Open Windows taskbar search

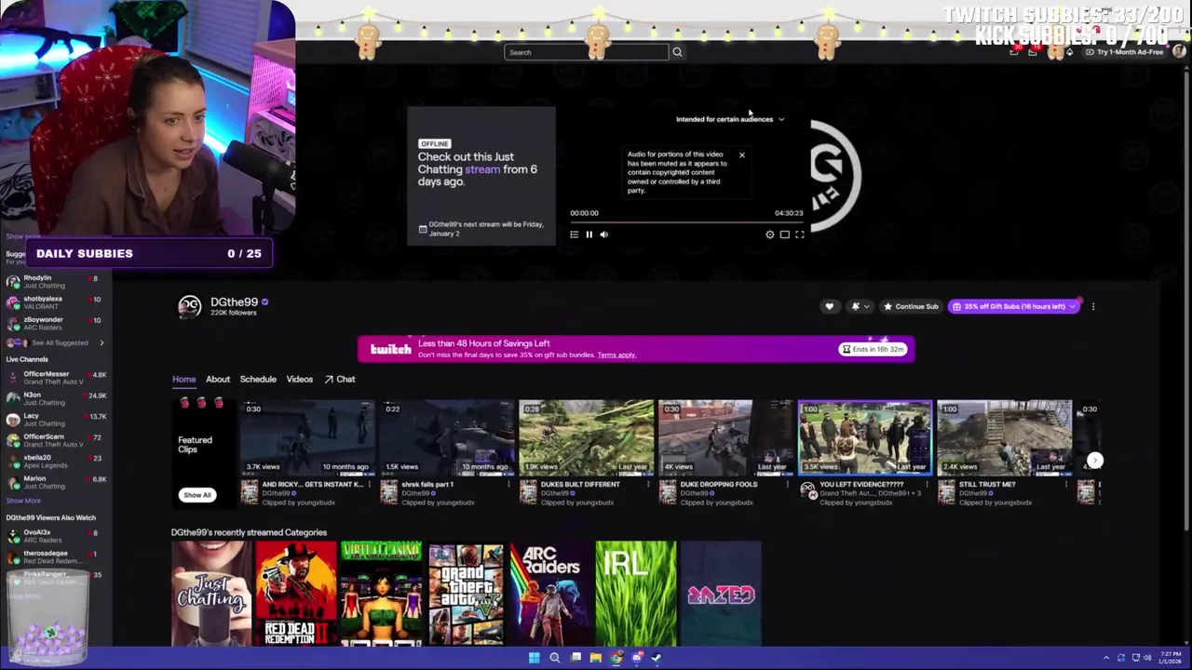[x=554, y=658]
